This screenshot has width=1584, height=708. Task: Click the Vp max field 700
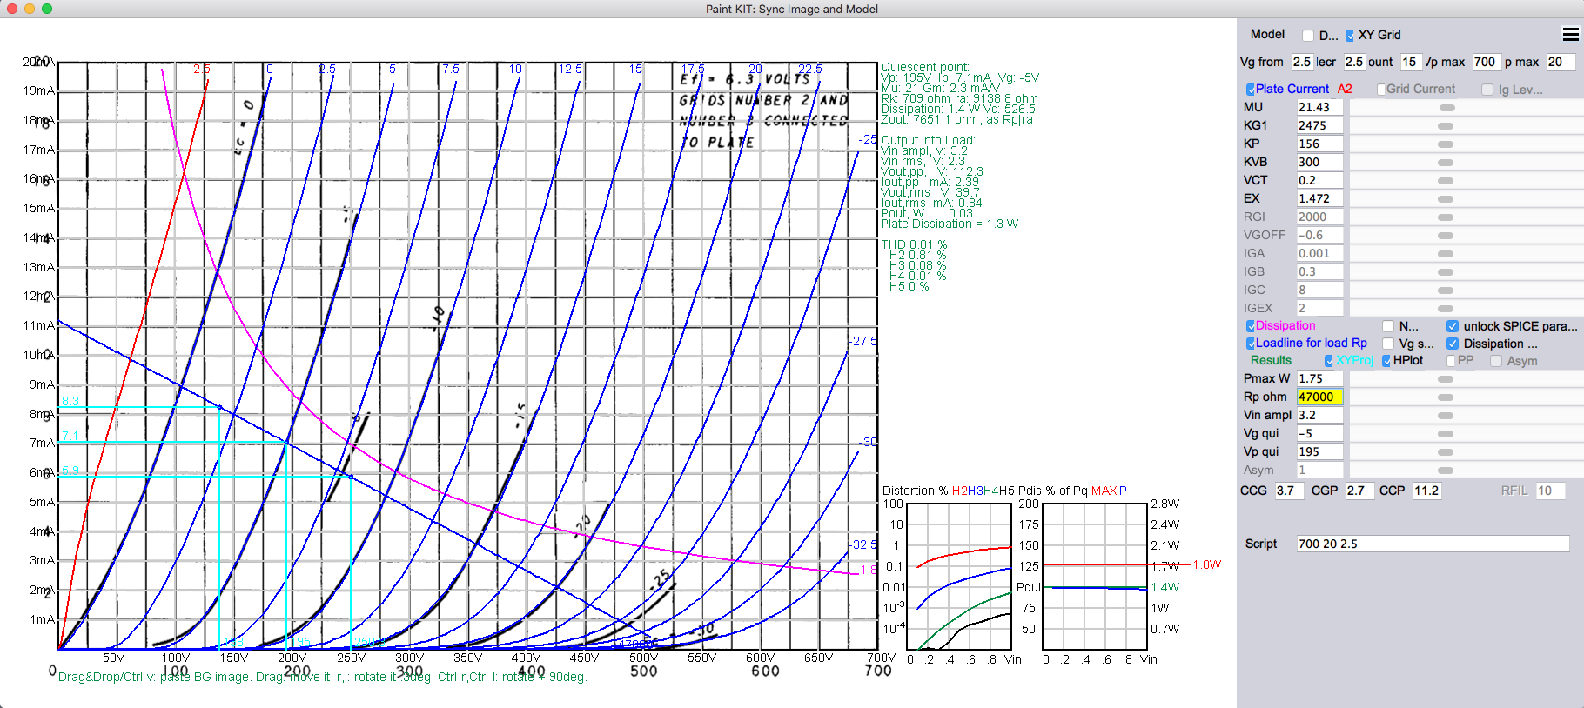coord(1487,62)
